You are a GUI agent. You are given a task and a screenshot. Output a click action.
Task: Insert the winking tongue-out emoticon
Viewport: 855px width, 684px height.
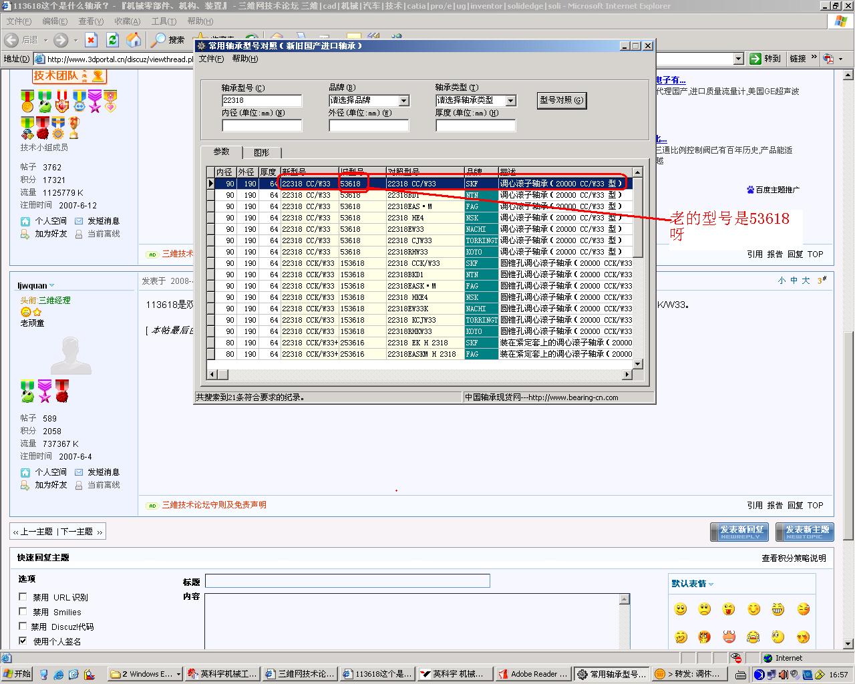[x=729, y=609]
